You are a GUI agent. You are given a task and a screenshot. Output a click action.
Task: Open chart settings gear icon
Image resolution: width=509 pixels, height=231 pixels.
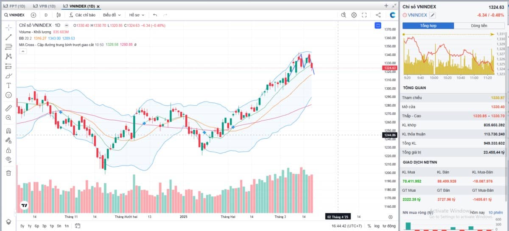point(354,15)
